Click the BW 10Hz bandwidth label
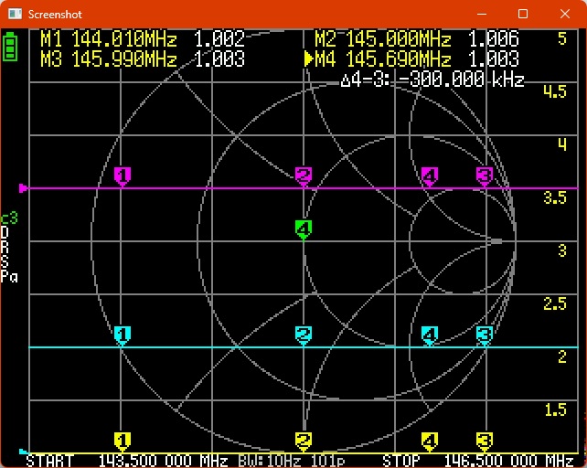The height and width of the screenshot is (468, 587). [265, 460]
